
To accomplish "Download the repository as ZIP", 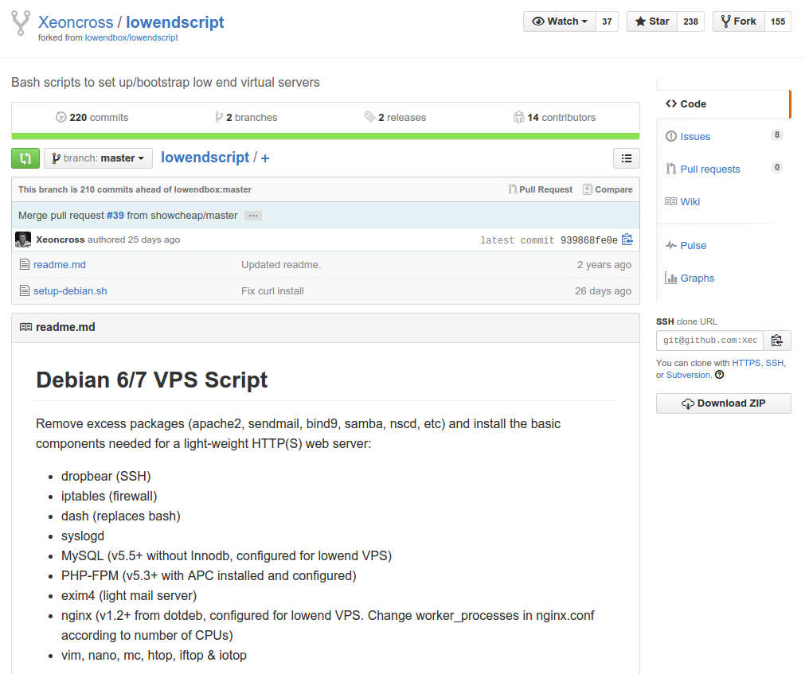I will click(723, 403).
